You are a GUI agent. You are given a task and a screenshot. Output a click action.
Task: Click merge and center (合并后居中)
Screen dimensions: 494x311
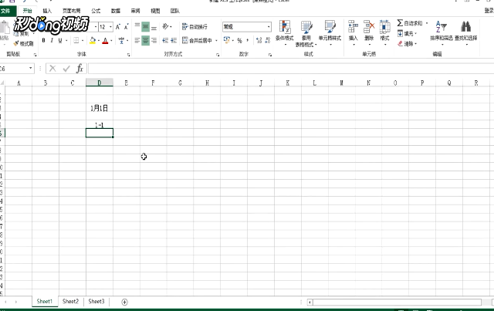pos(198,40)
